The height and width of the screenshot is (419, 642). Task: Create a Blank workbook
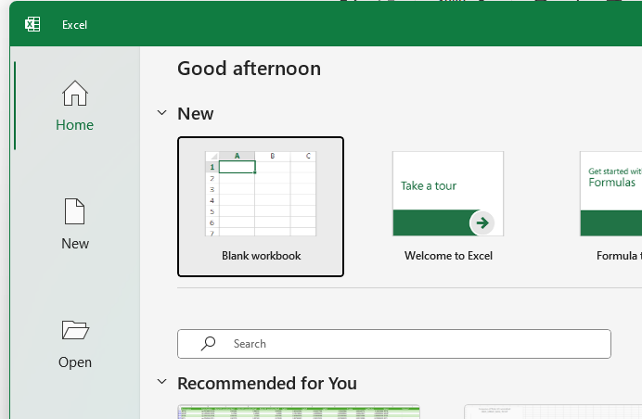(x=261, y=207)
